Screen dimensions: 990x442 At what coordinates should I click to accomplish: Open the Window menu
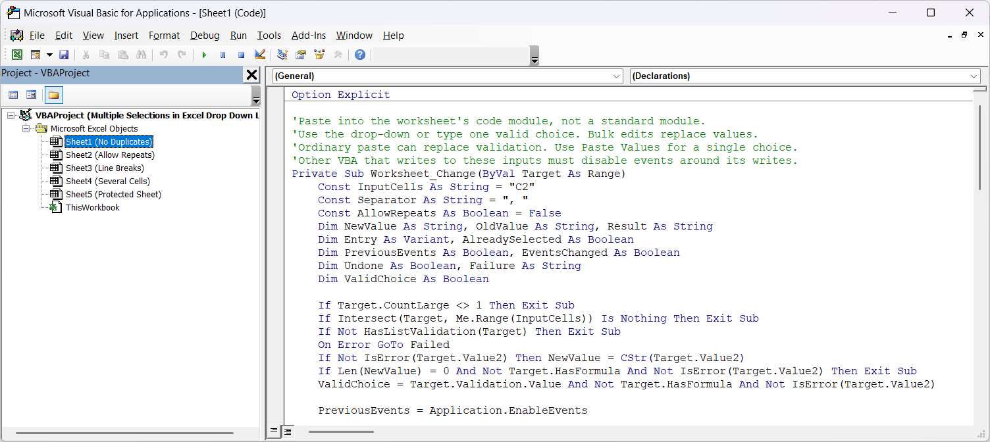point(354,36)
